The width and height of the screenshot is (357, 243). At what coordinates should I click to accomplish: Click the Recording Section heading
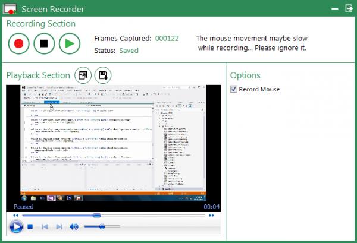click(x=41, y=24)
